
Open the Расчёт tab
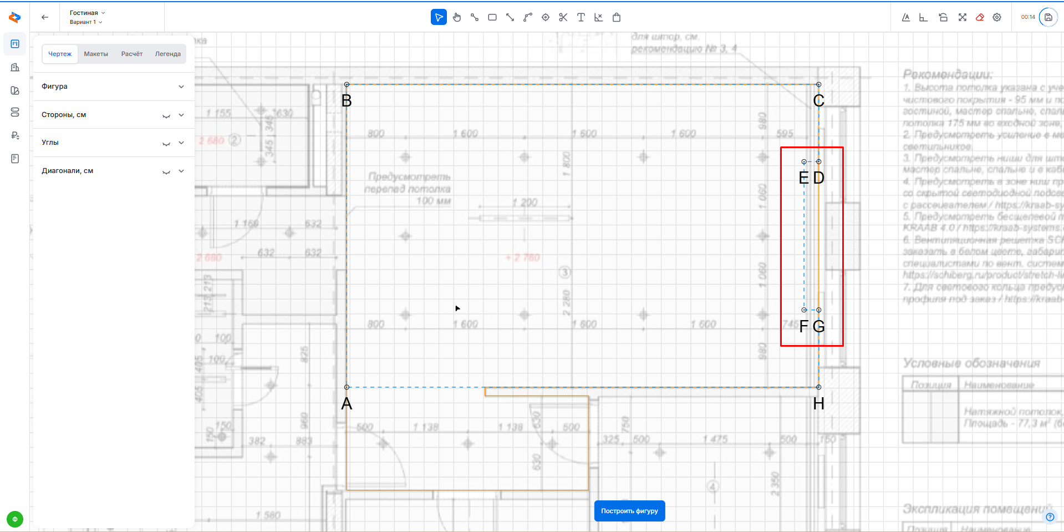(132, 54)
